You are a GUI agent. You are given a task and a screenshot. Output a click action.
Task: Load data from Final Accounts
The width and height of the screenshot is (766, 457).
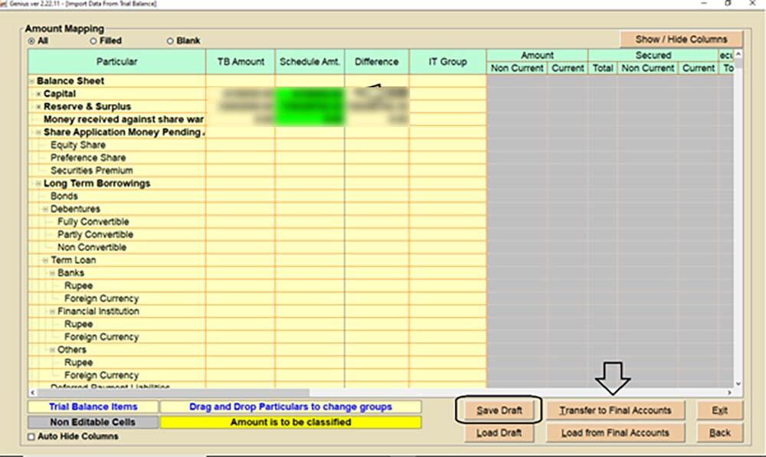(x=615, y=433)
